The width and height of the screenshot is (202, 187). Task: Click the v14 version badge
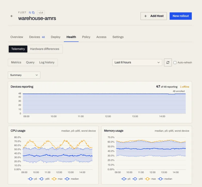click(x=41, y=13)
